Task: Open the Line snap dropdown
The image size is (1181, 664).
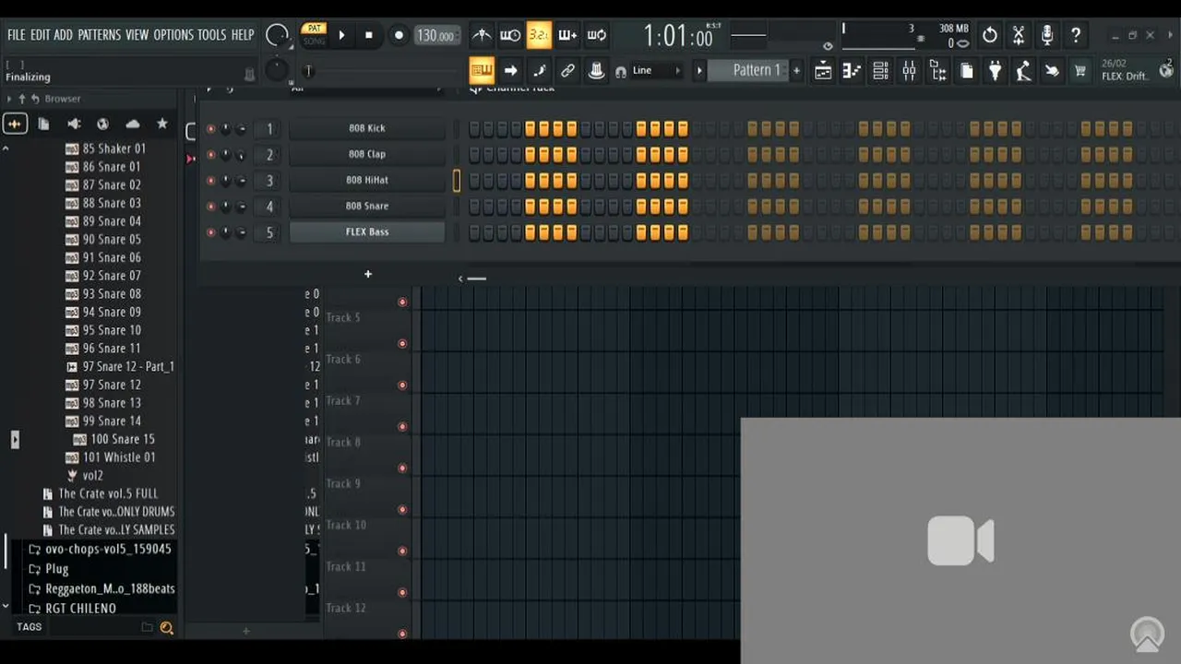Action: [x=658, y=70]
